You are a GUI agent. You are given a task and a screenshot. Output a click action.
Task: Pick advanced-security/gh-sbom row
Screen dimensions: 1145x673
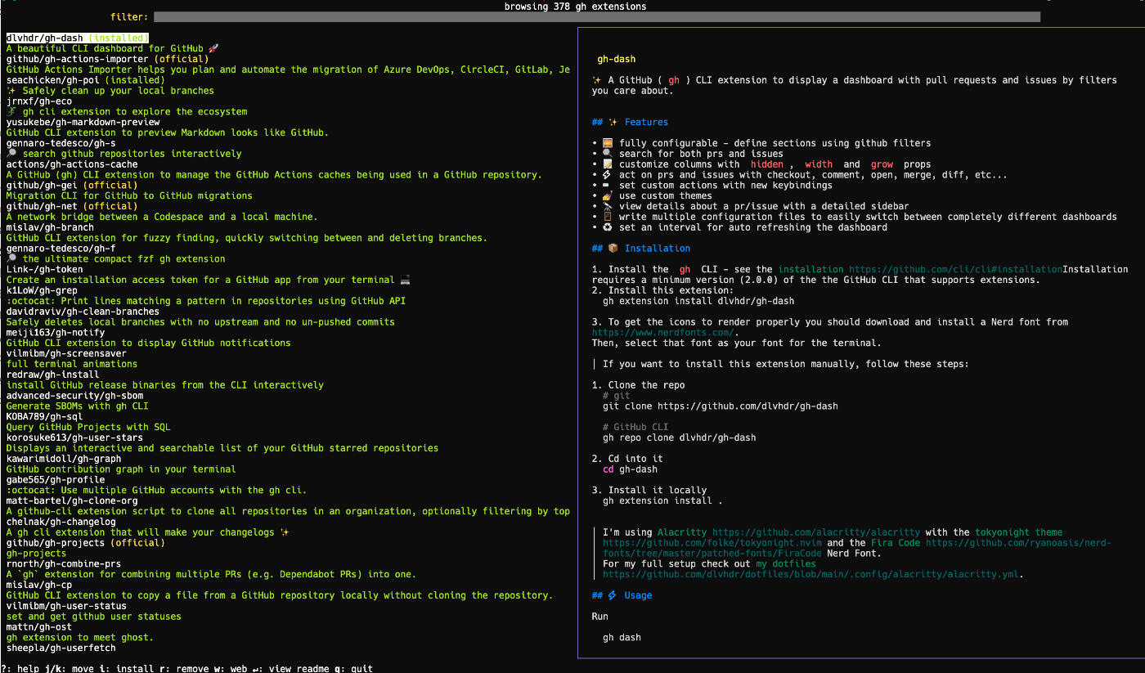pyautogui.click(x=74, y=396)
